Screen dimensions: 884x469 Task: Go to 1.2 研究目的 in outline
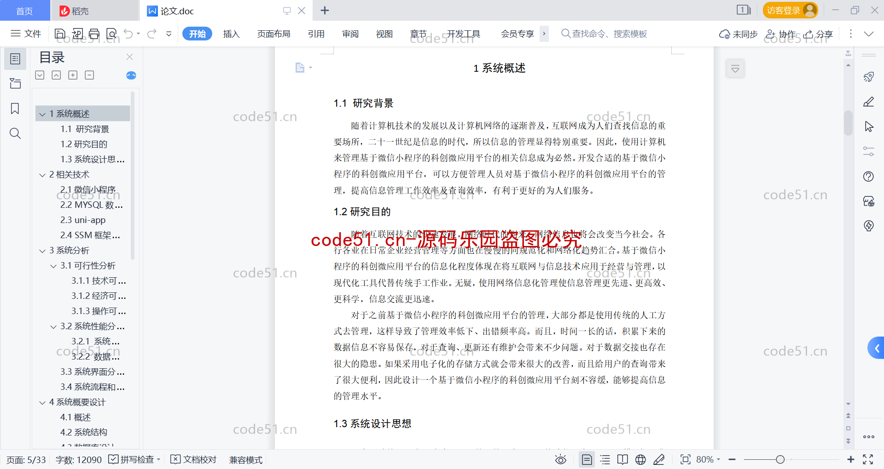84,144
